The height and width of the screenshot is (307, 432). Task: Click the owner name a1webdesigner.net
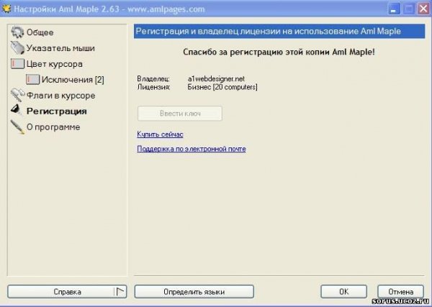(x=216, y=78)
